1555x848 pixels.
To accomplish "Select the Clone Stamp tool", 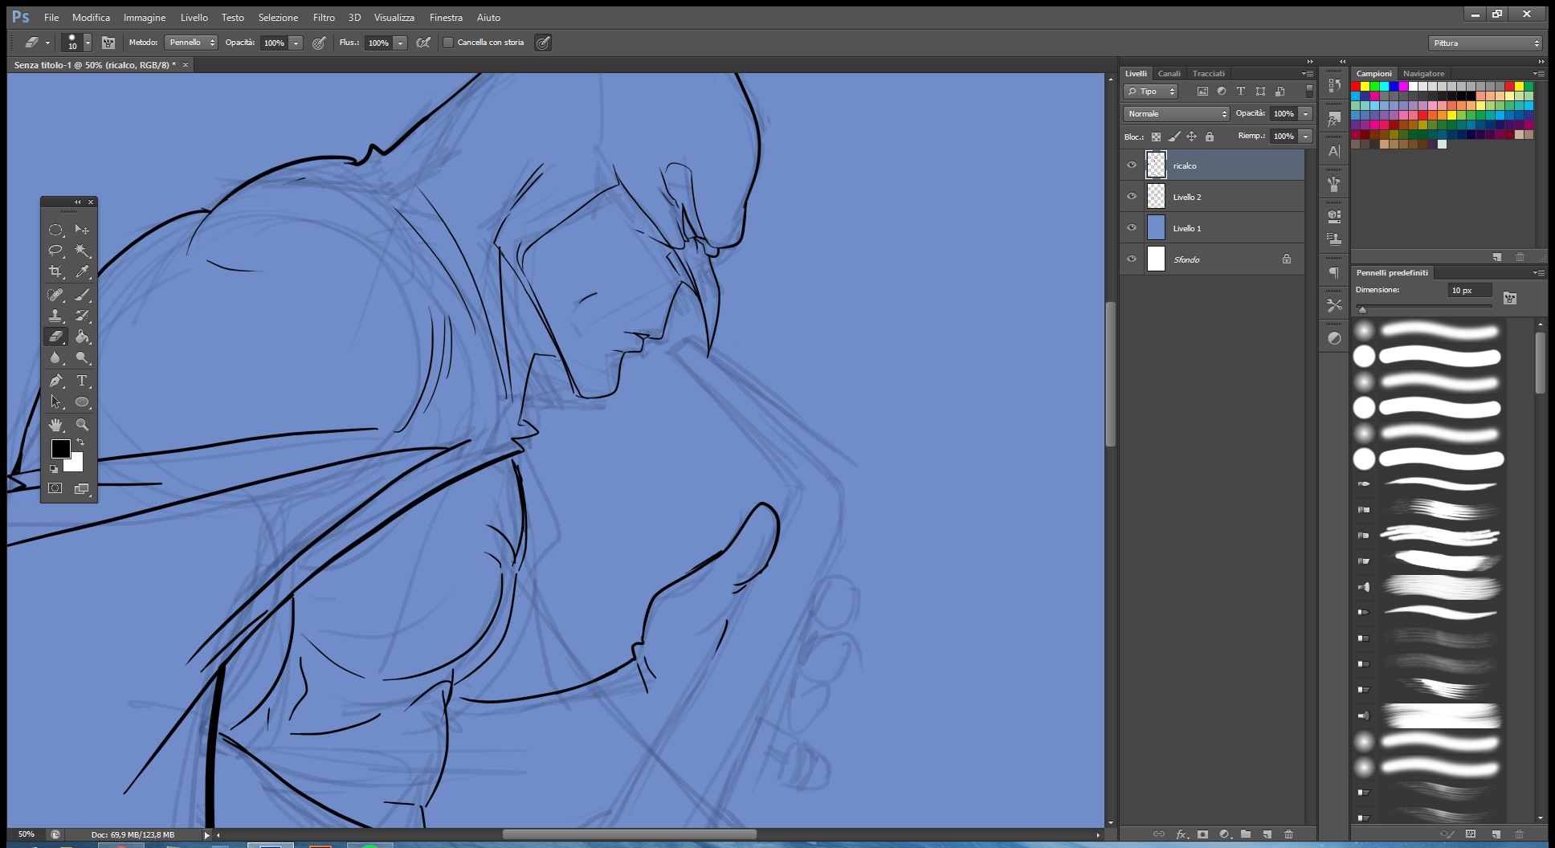I will click(x=55, y=316).
